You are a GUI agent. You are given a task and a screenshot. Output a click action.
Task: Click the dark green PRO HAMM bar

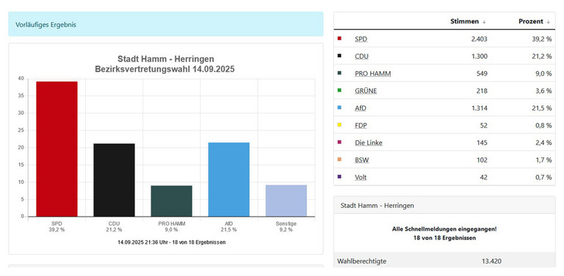click(172, 201)
